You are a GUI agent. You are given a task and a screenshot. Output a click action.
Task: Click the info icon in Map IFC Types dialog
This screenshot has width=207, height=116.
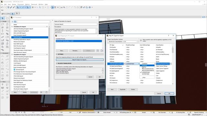tap(141, 40)
